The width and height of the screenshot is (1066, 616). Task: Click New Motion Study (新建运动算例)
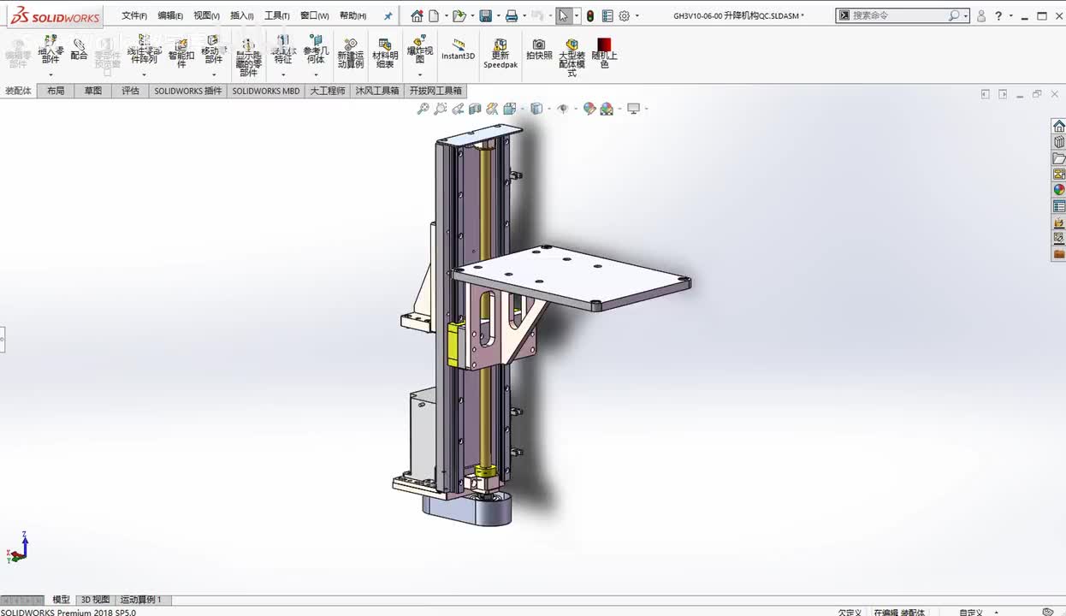(x=351, y=53)
